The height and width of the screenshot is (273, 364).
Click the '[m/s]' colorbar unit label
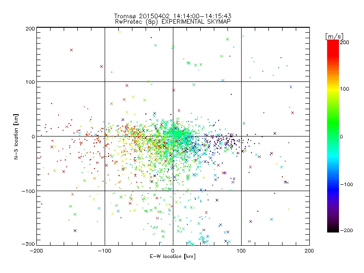(x=334, y=36)
